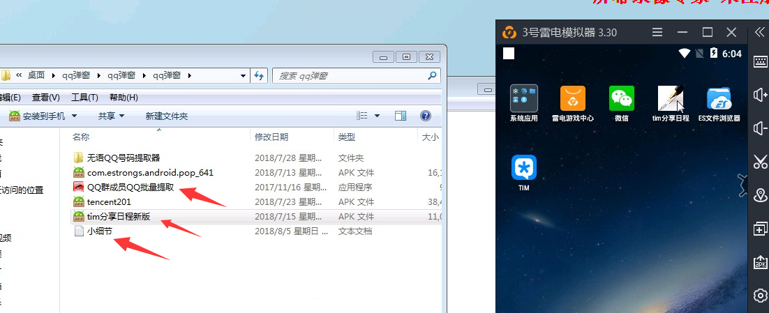
Task: Sort by the 修改日期 column header
Action: pos(292,137)
